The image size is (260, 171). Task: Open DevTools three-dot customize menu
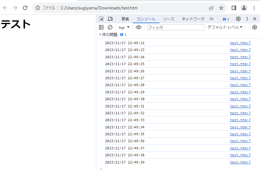coord(247,19)
